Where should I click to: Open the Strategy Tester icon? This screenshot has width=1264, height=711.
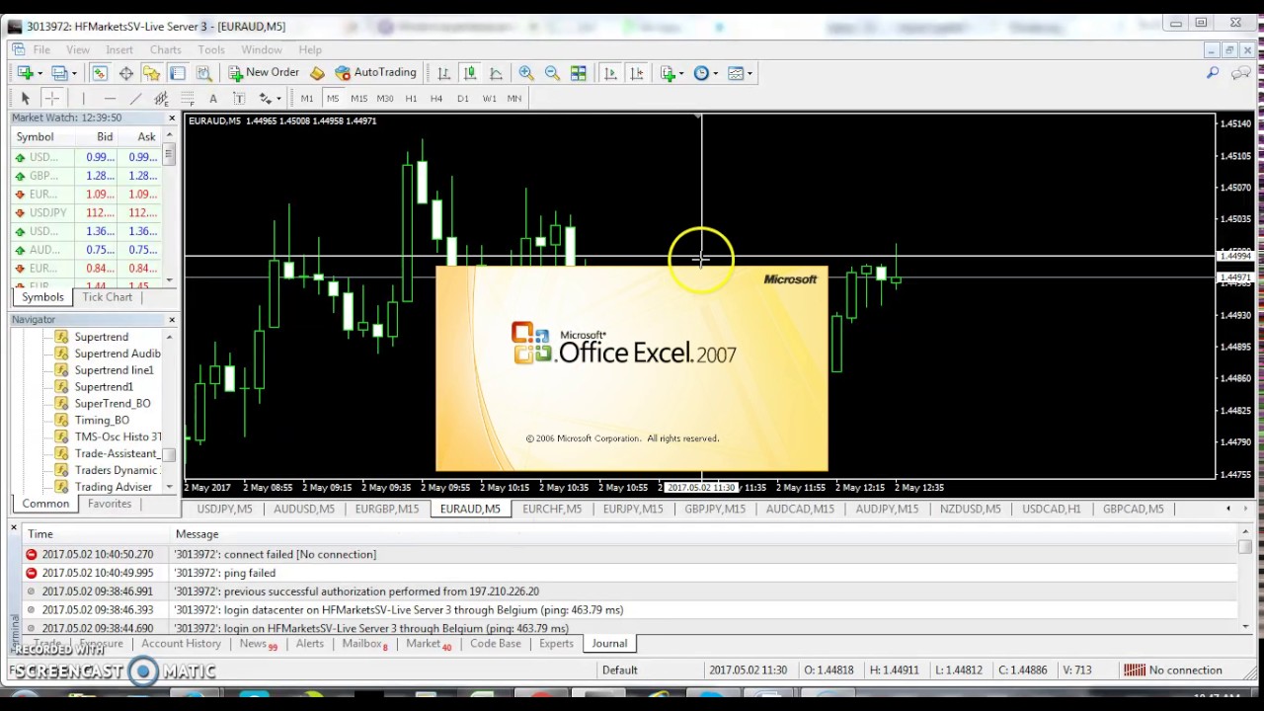pyautogui.click(x=203, y=73)
